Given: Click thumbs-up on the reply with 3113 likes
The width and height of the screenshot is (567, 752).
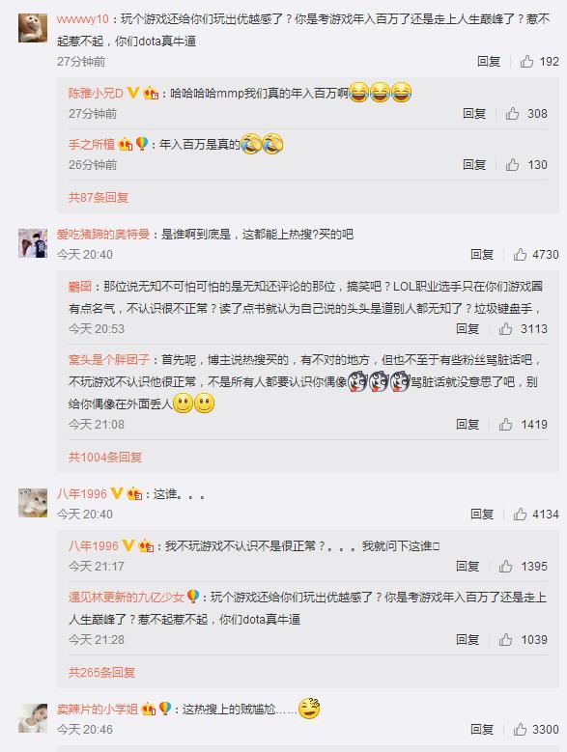Looking at the screenshot, I should click(505, 329).
